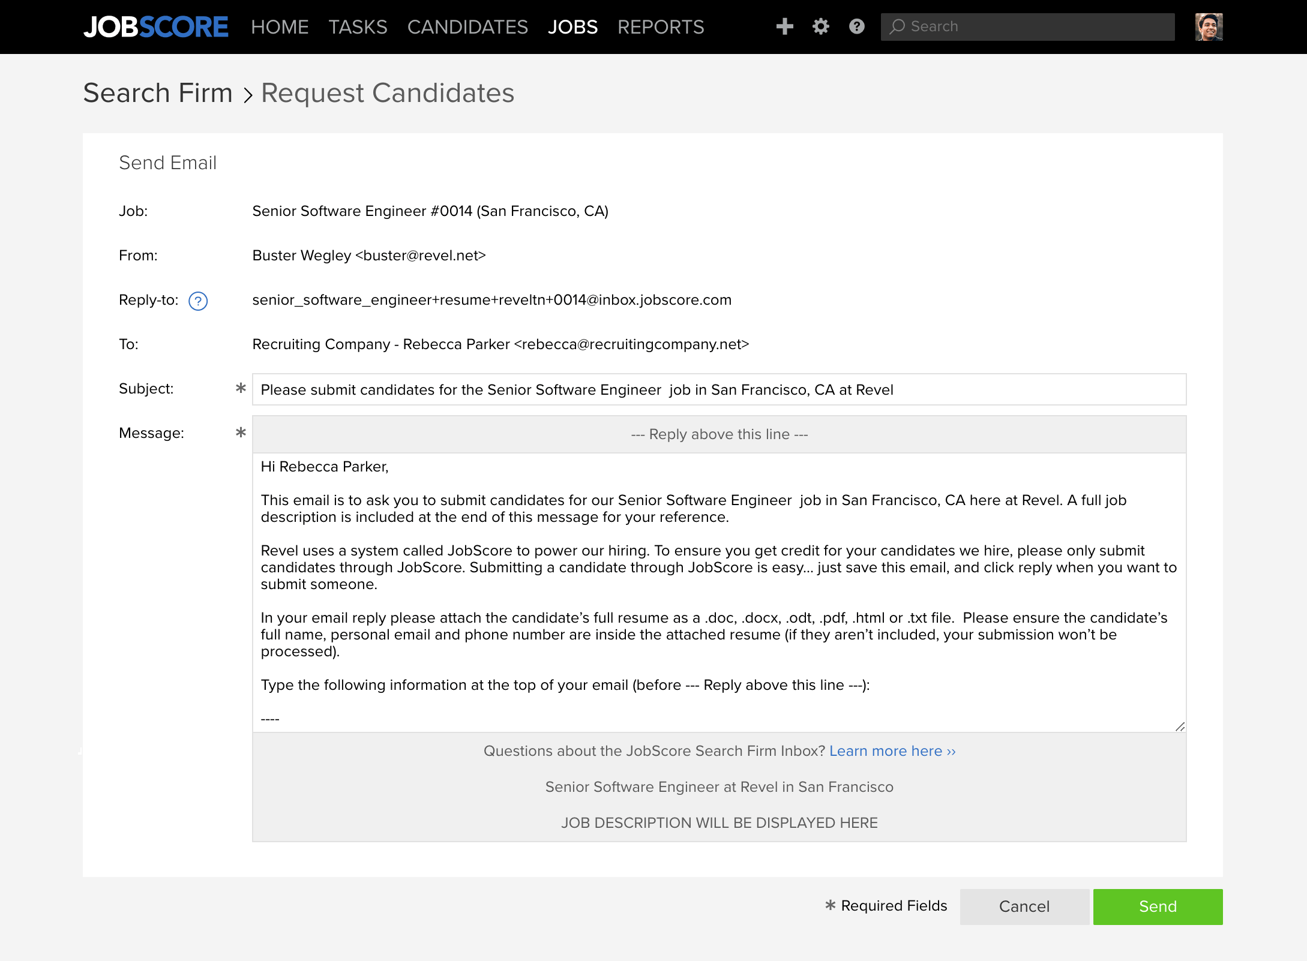The width and height of the screenshot is (1307, 961).
Task: Click the Request Candidates page title
Action: 388,93
